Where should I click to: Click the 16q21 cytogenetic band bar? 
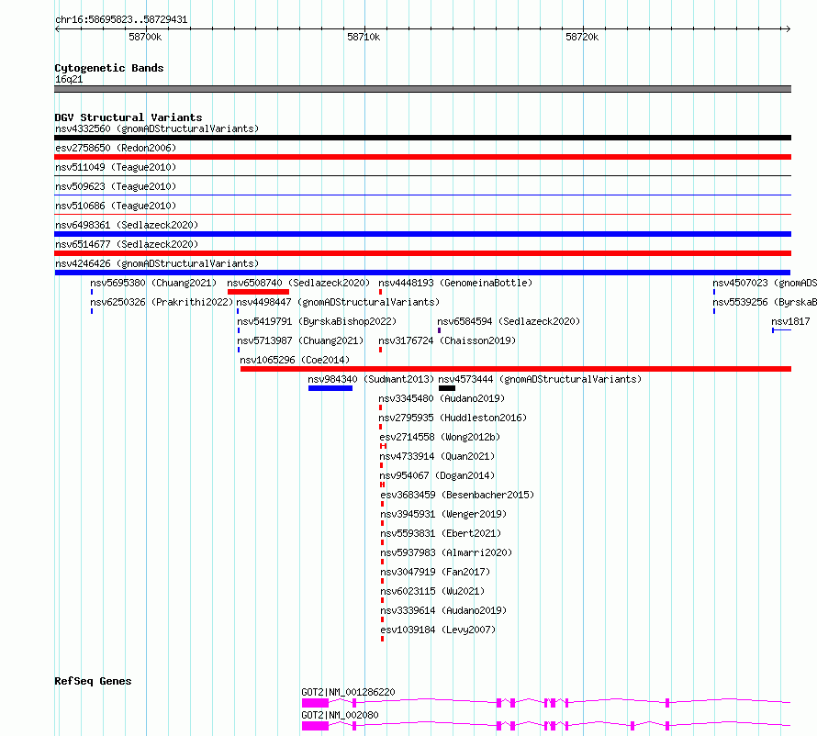pos(422,89)
